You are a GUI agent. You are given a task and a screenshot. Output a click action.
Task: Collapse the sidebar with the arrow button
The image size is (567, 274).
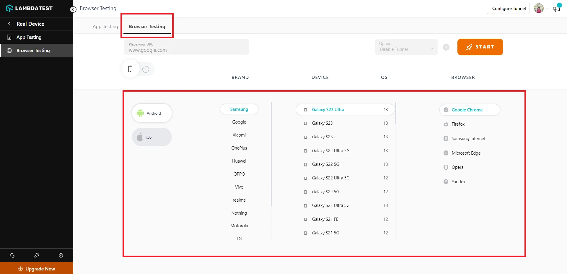click(x=73, y=9)
